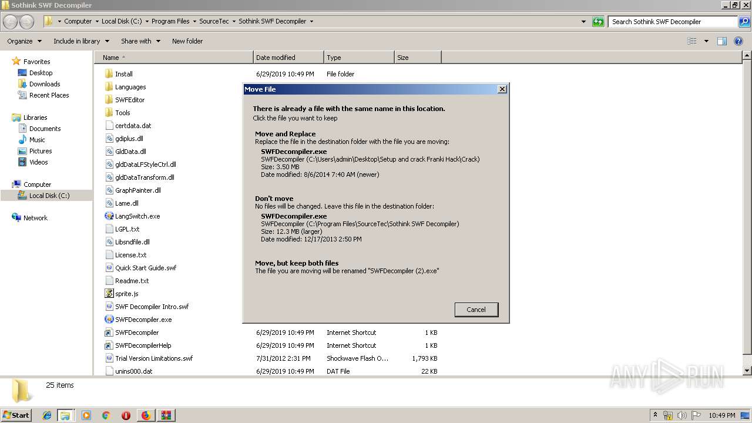752x423 pixels.
Task: Expand the Local Disk (C:) breadcrumb arrow
Action: [x=146, y=21]
